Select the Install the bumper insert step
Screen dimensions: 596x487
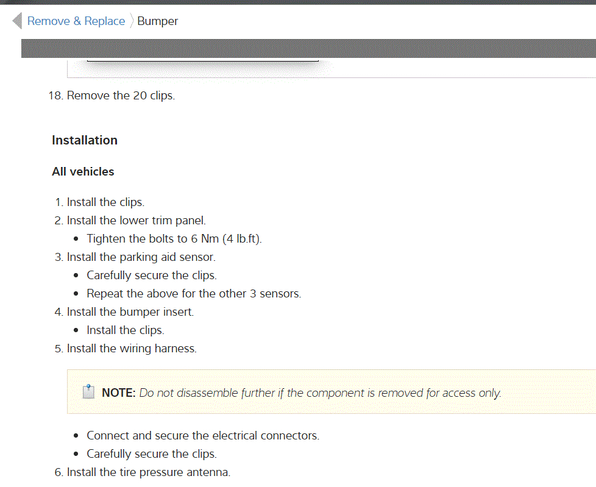[130, 312]
